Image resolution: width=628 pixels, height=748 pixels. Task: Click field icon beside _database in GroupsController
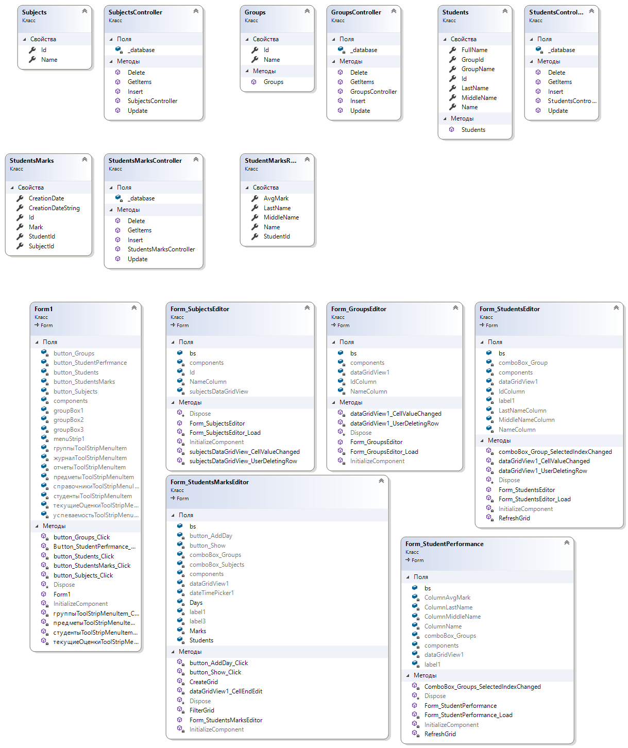point(341,50)
